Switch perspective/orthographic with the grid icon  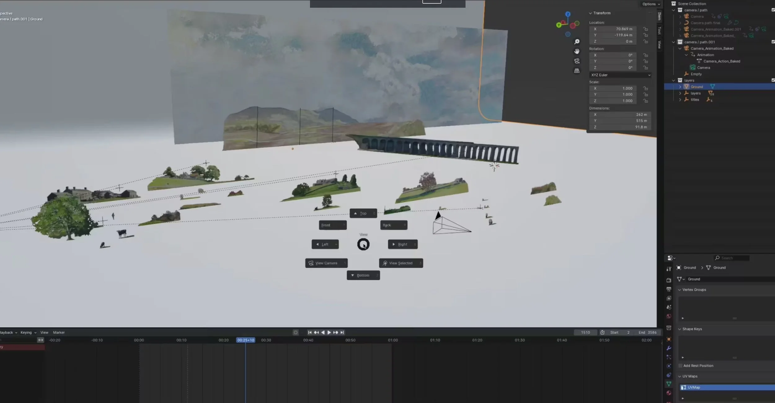(x=577, y=71)
